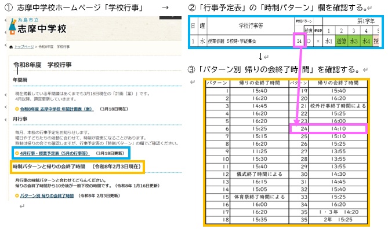The image size is (388, 229).
Task: Click 14:45 end time for pattern 3
Action: [x=260, y=106]
